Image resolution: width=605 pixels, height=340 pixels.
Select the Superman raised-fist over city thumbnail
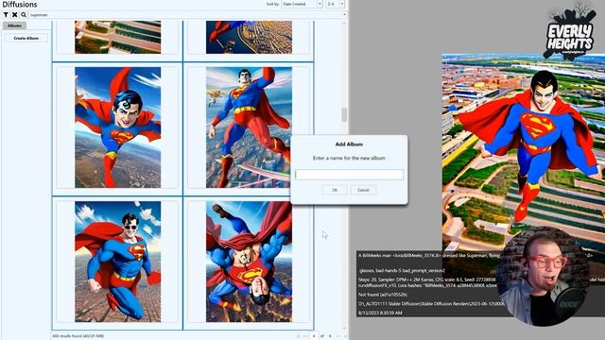click(x=249, y=127)
